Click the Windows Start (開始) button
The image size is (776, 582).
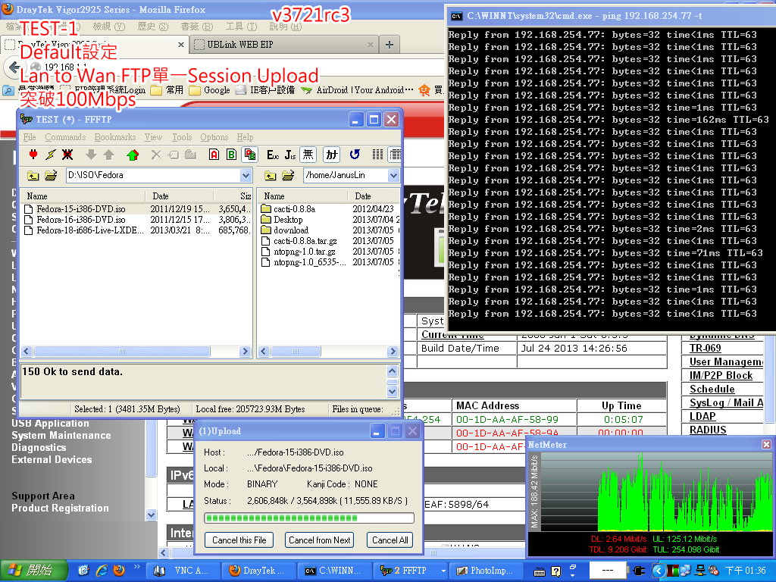pos(33,571)
